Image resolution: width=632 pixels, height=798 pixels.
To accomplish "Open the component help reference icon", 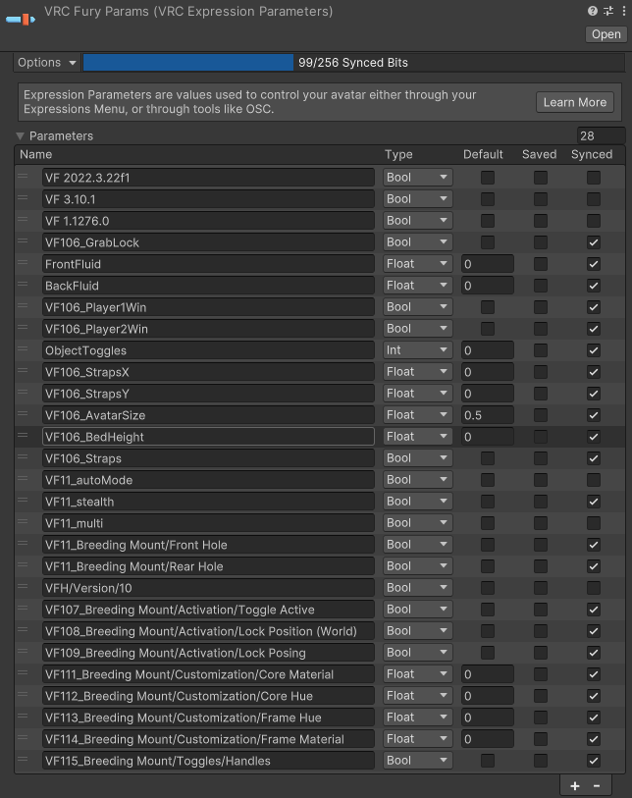I will [x=592, y=11].
